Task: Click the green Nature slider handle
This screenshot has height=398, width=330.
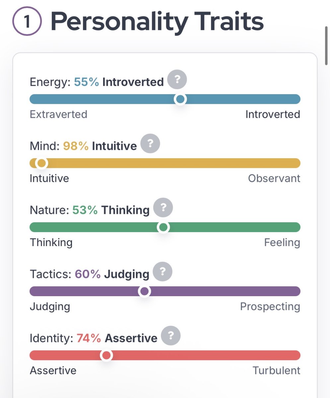Action: coord(163,227)
